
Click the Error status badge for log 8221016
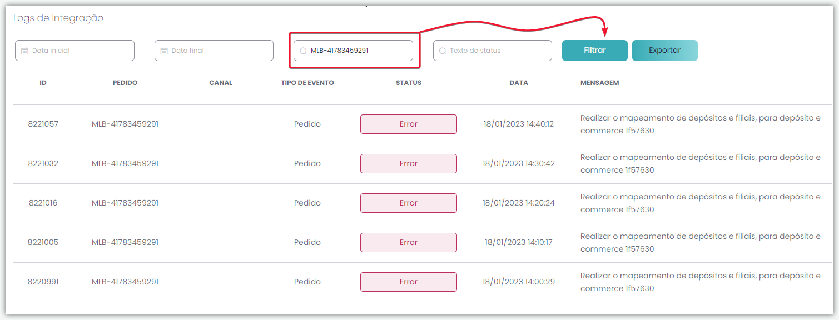pyautogui.click(x=409, y=203)
